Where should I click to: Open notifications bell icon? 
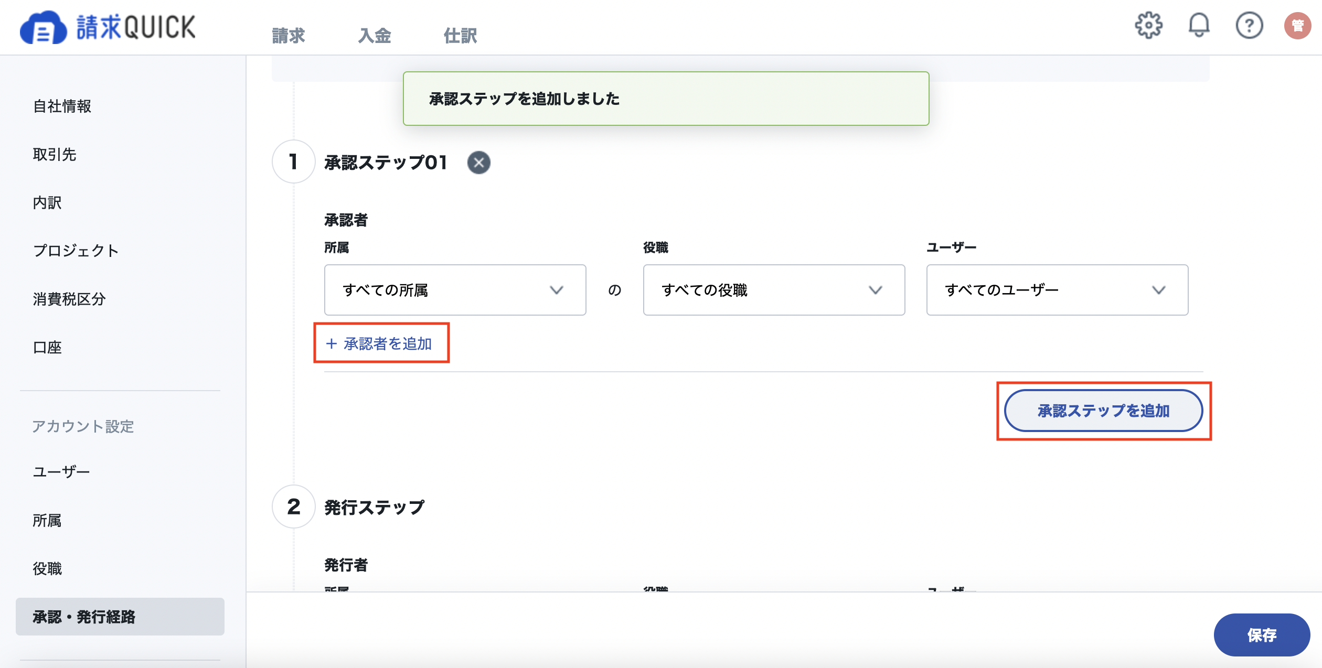click(x=1199, y=25)
